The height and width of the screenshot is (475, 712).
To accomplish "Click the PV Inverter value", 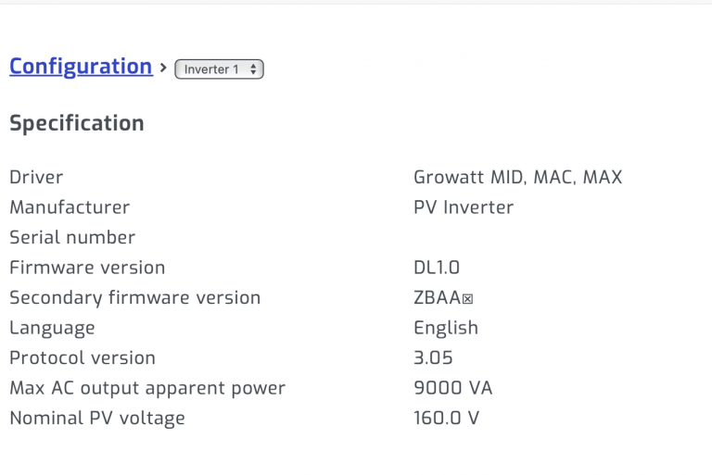I will pyautogui.click(x=464, y=207).
